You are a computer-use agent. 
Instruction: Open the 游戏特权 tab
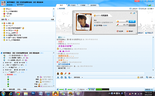pos(93,5)
